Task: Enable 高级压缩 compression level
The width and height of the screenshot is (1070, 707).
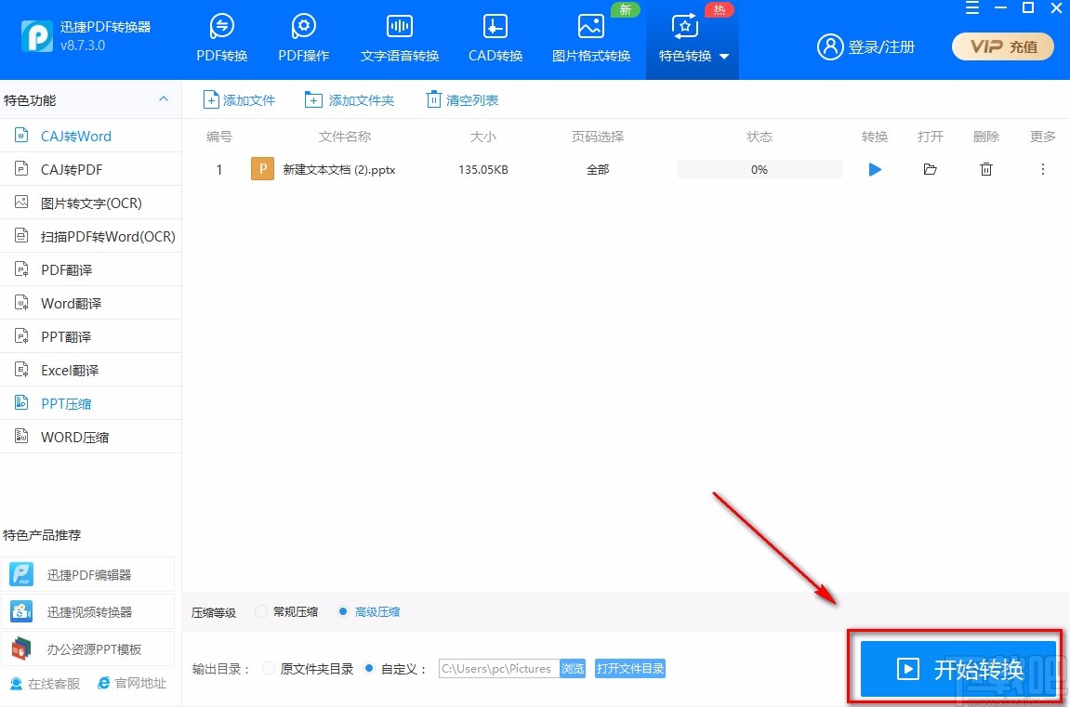Action: point(344,611)
